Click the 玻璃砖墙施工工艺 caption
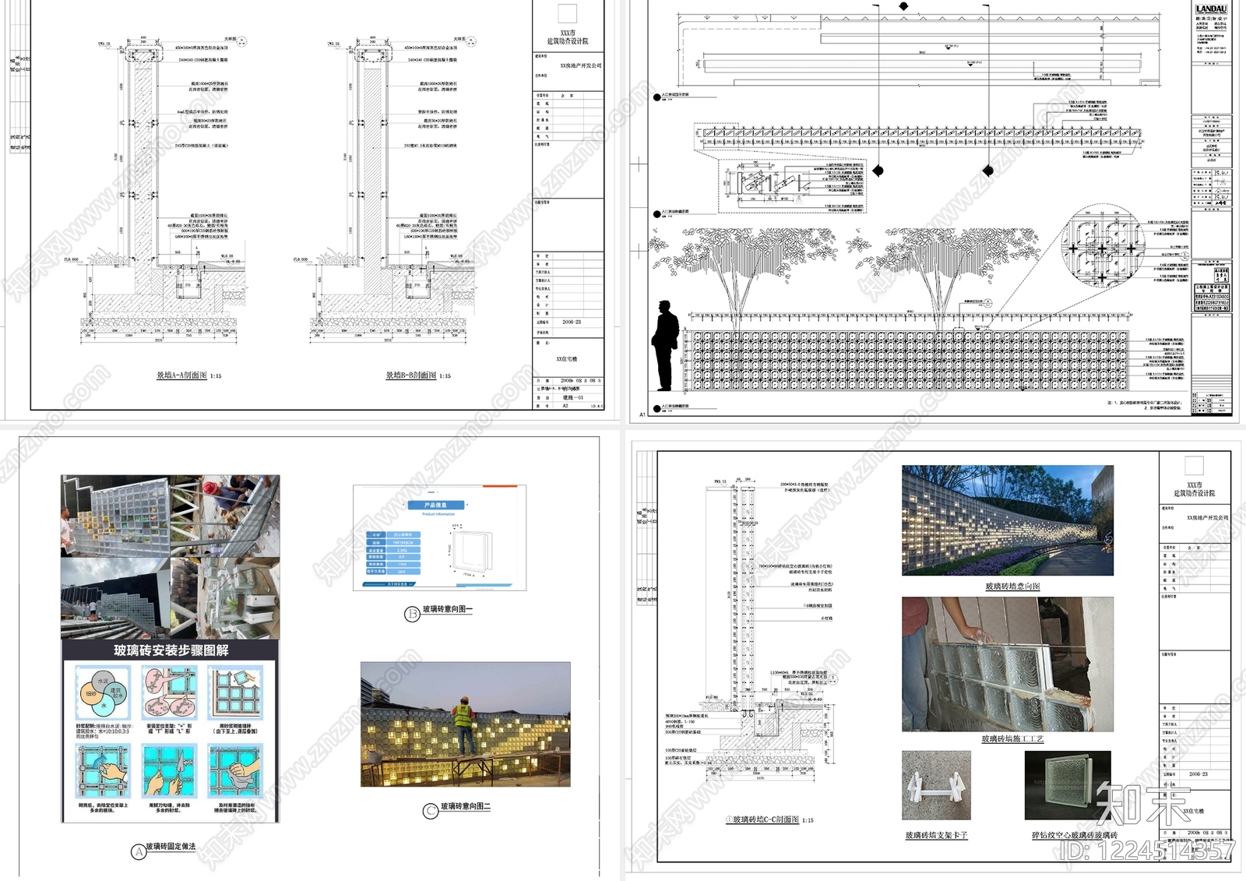Screen dimensions: 1246x881 click(1012, 739)
